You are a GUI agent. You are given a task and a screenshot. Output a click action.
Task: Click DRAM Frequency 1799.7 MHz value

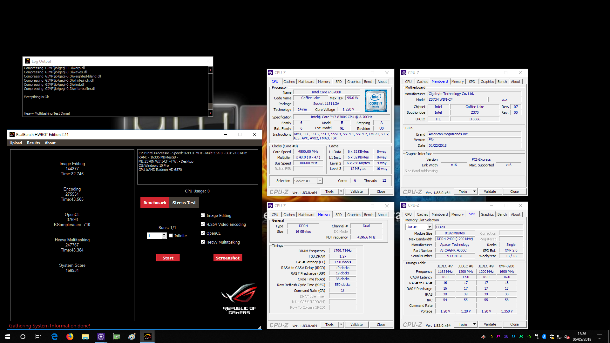tap(342, 251)
